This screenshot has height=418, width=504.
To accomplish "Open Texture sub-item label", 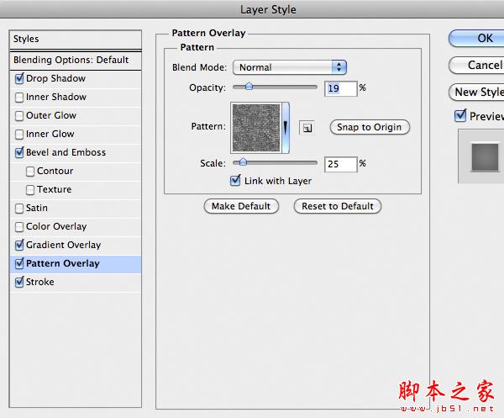I will coord(54,190).
